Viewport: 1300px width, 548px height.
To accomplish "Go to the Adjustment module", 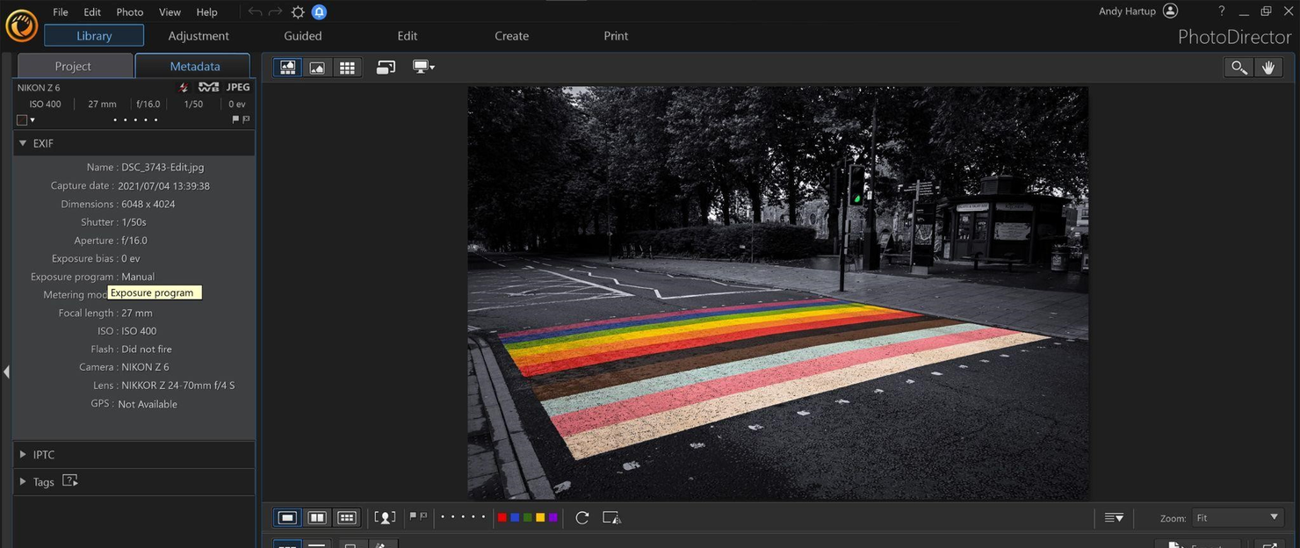I will (199, 36).
